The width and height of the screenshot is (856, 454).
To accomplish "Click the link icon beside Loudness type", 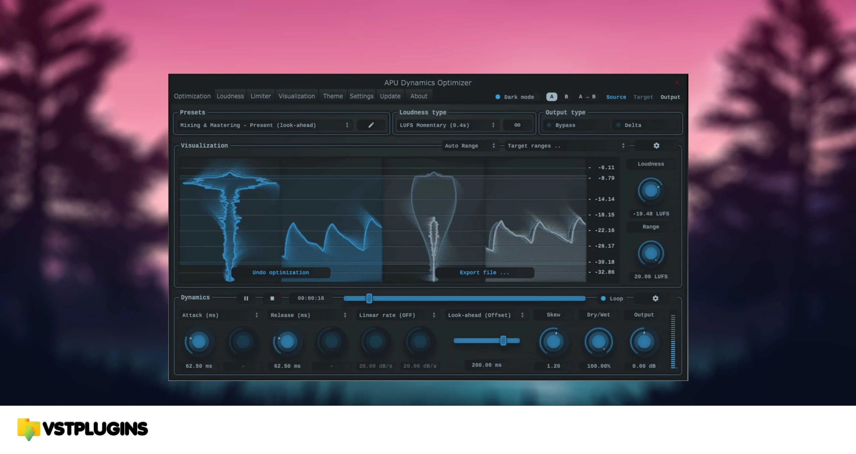I will pyautogui.click(x=517, y=125).
